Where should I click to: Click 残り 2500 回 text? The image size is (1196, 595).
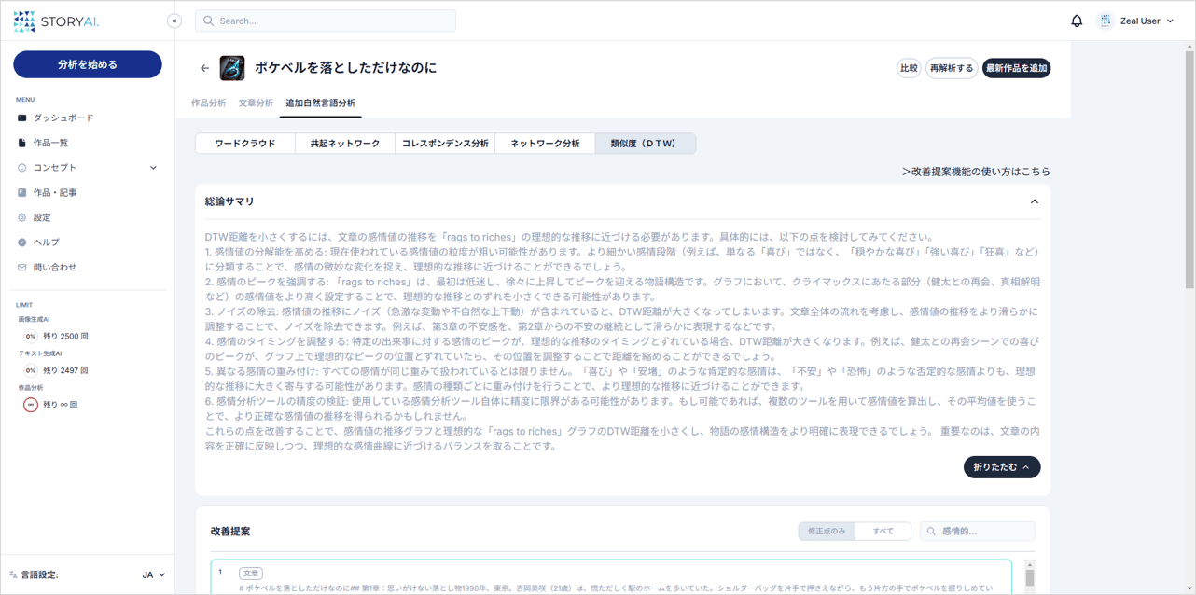pos(65,336)
